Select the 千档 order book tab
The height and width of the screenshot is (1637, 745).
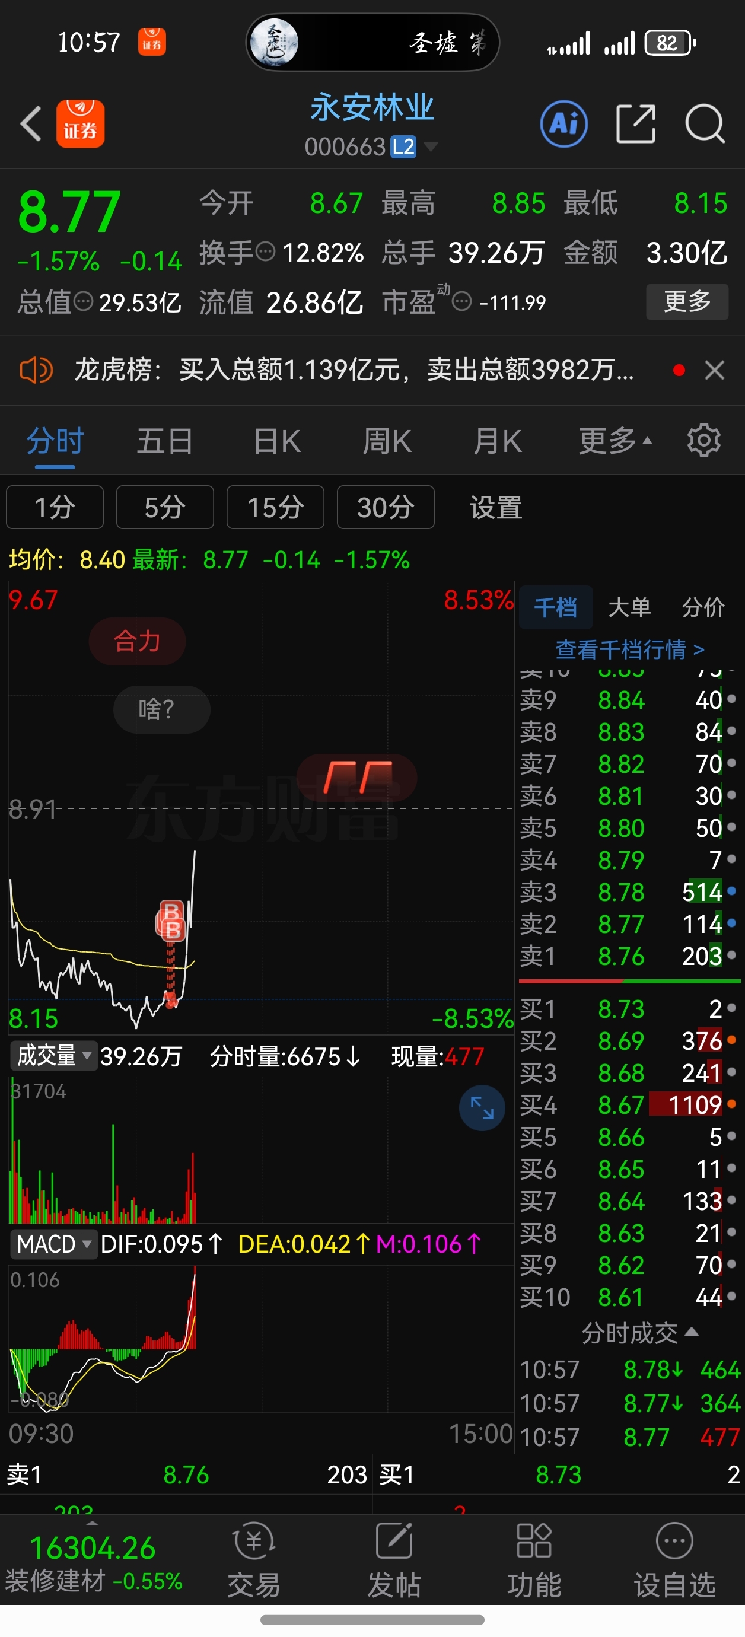click(x=556, y=607)
